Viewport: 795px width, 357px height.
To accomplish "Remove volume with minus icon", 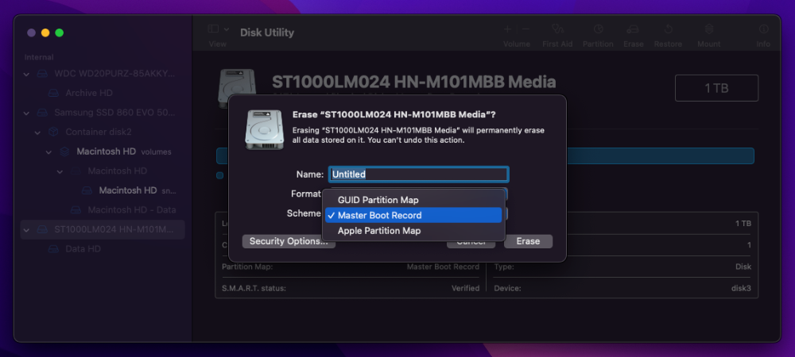I will tap(525, 29).
